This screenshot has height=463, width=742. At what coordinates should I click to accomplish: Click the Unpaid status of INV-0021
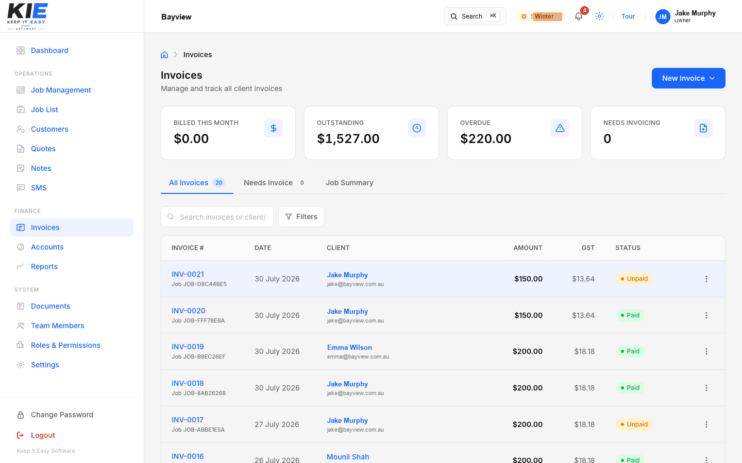(634, 279)
